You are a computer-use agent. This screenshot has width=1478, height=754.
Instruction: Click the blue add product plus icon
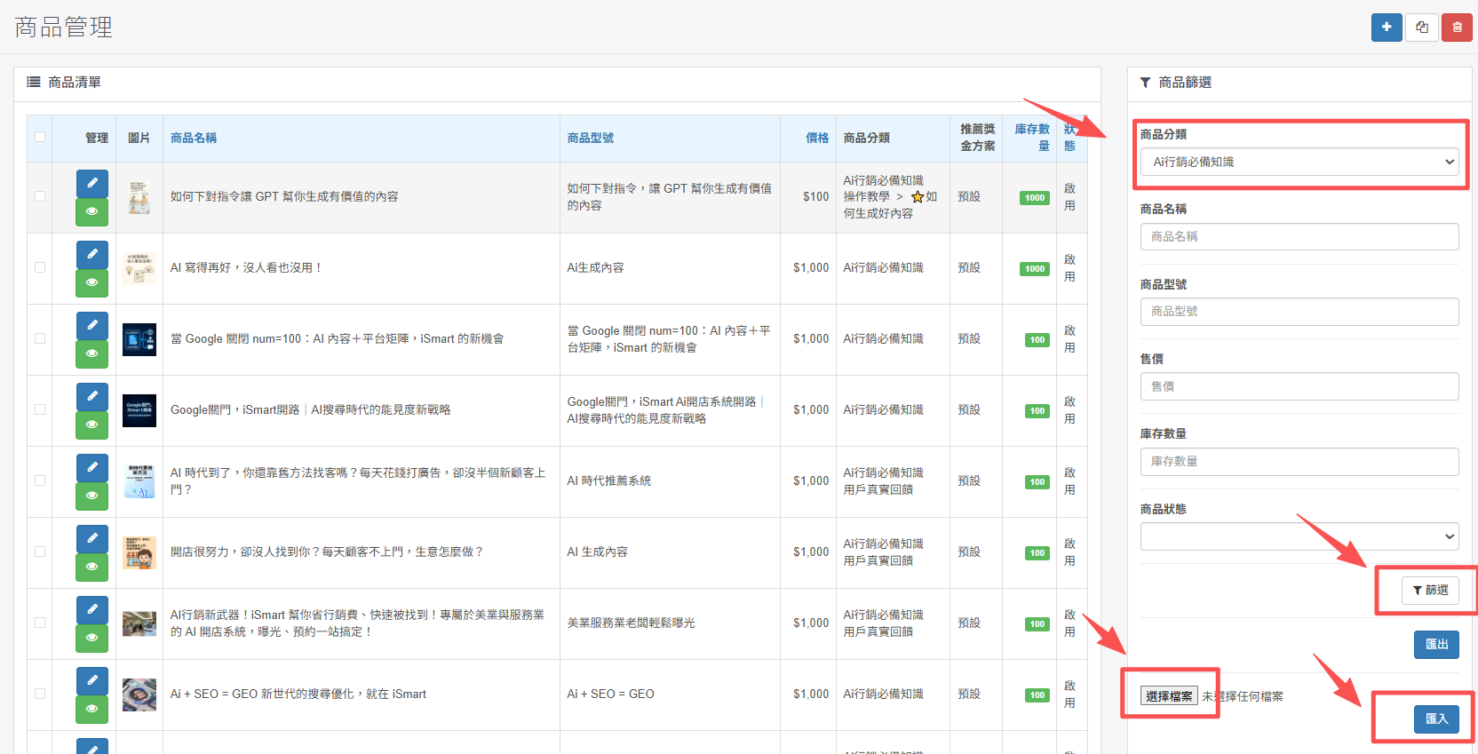click(x=1387, y=28)
